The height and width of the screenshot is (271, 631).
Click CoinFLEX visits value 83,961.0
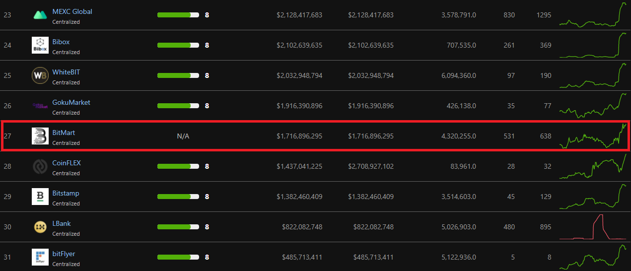click(464, 166)
